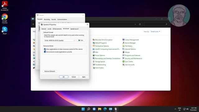Open Device Manager from Control Panel
This screenshot has width=199, height=112.
click(129, 43)
